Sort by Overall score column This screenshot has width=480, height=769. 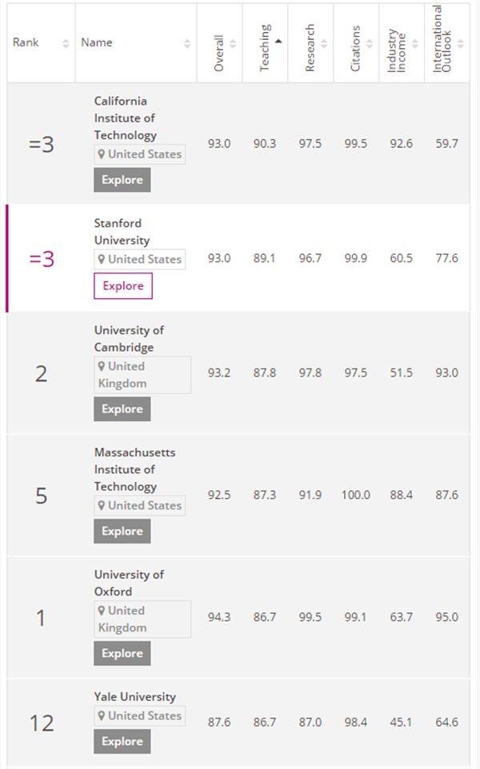click(219, 44)
